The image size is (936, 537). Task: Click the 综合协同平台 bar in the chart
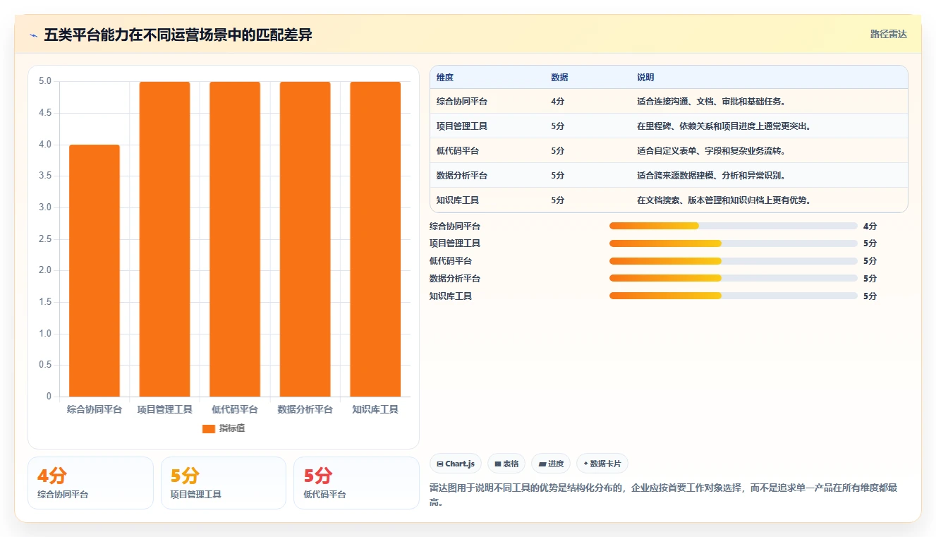tap(95, 270)
